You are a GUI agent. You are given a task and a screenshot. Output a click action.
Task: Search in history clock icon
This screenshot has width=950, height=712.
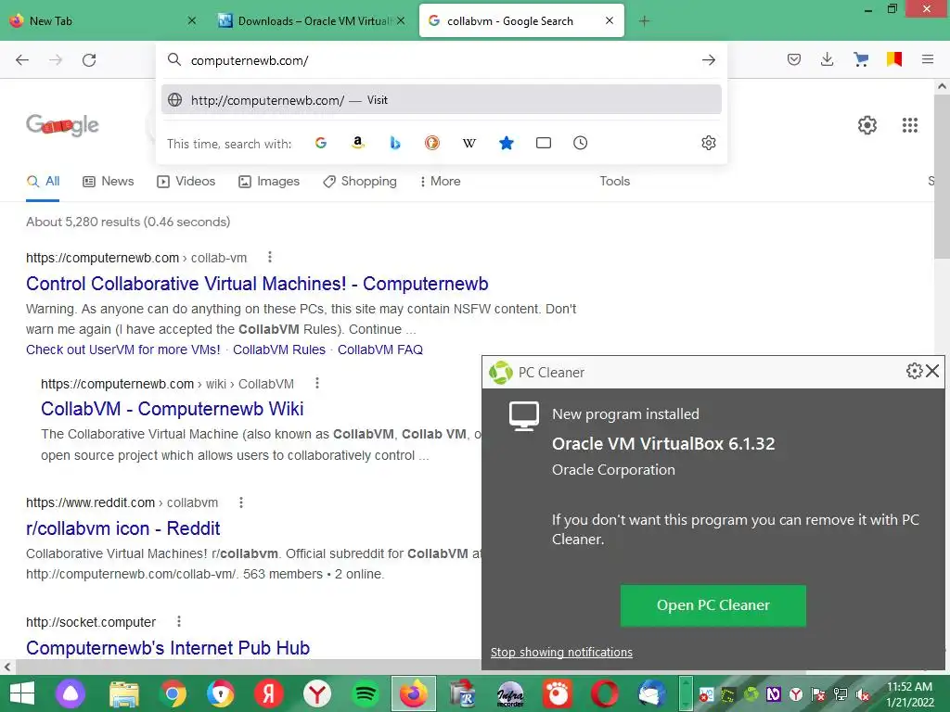pyautogui.click(x=581, y=143)
